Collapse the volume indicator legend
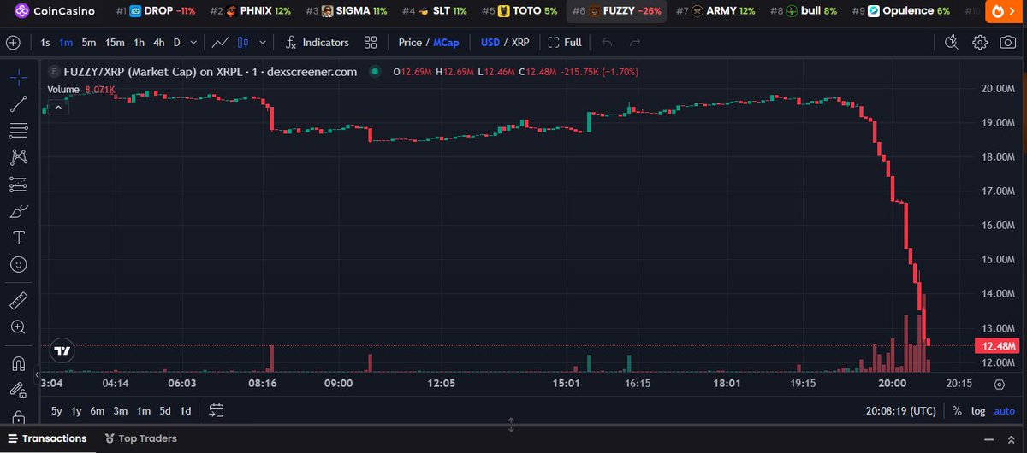This screenshot has width=1027, height=453. point(58,107)
